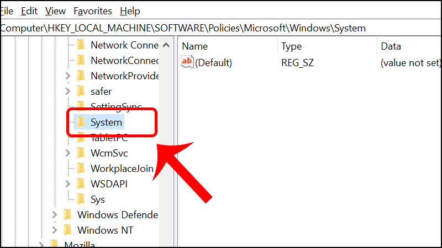Open the View menu
Viewport: 442px width, 248px height.
pos(55,11)
